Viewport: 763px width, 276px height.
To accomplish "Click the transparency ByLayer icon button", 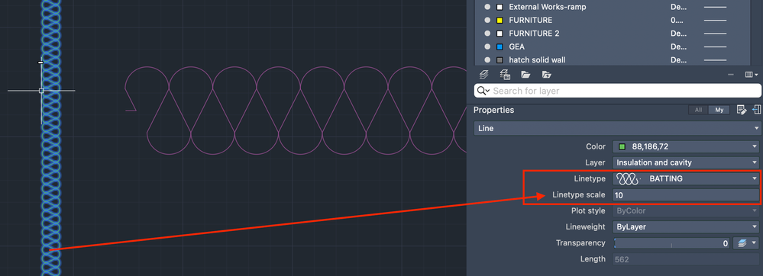I will point(746,243).
